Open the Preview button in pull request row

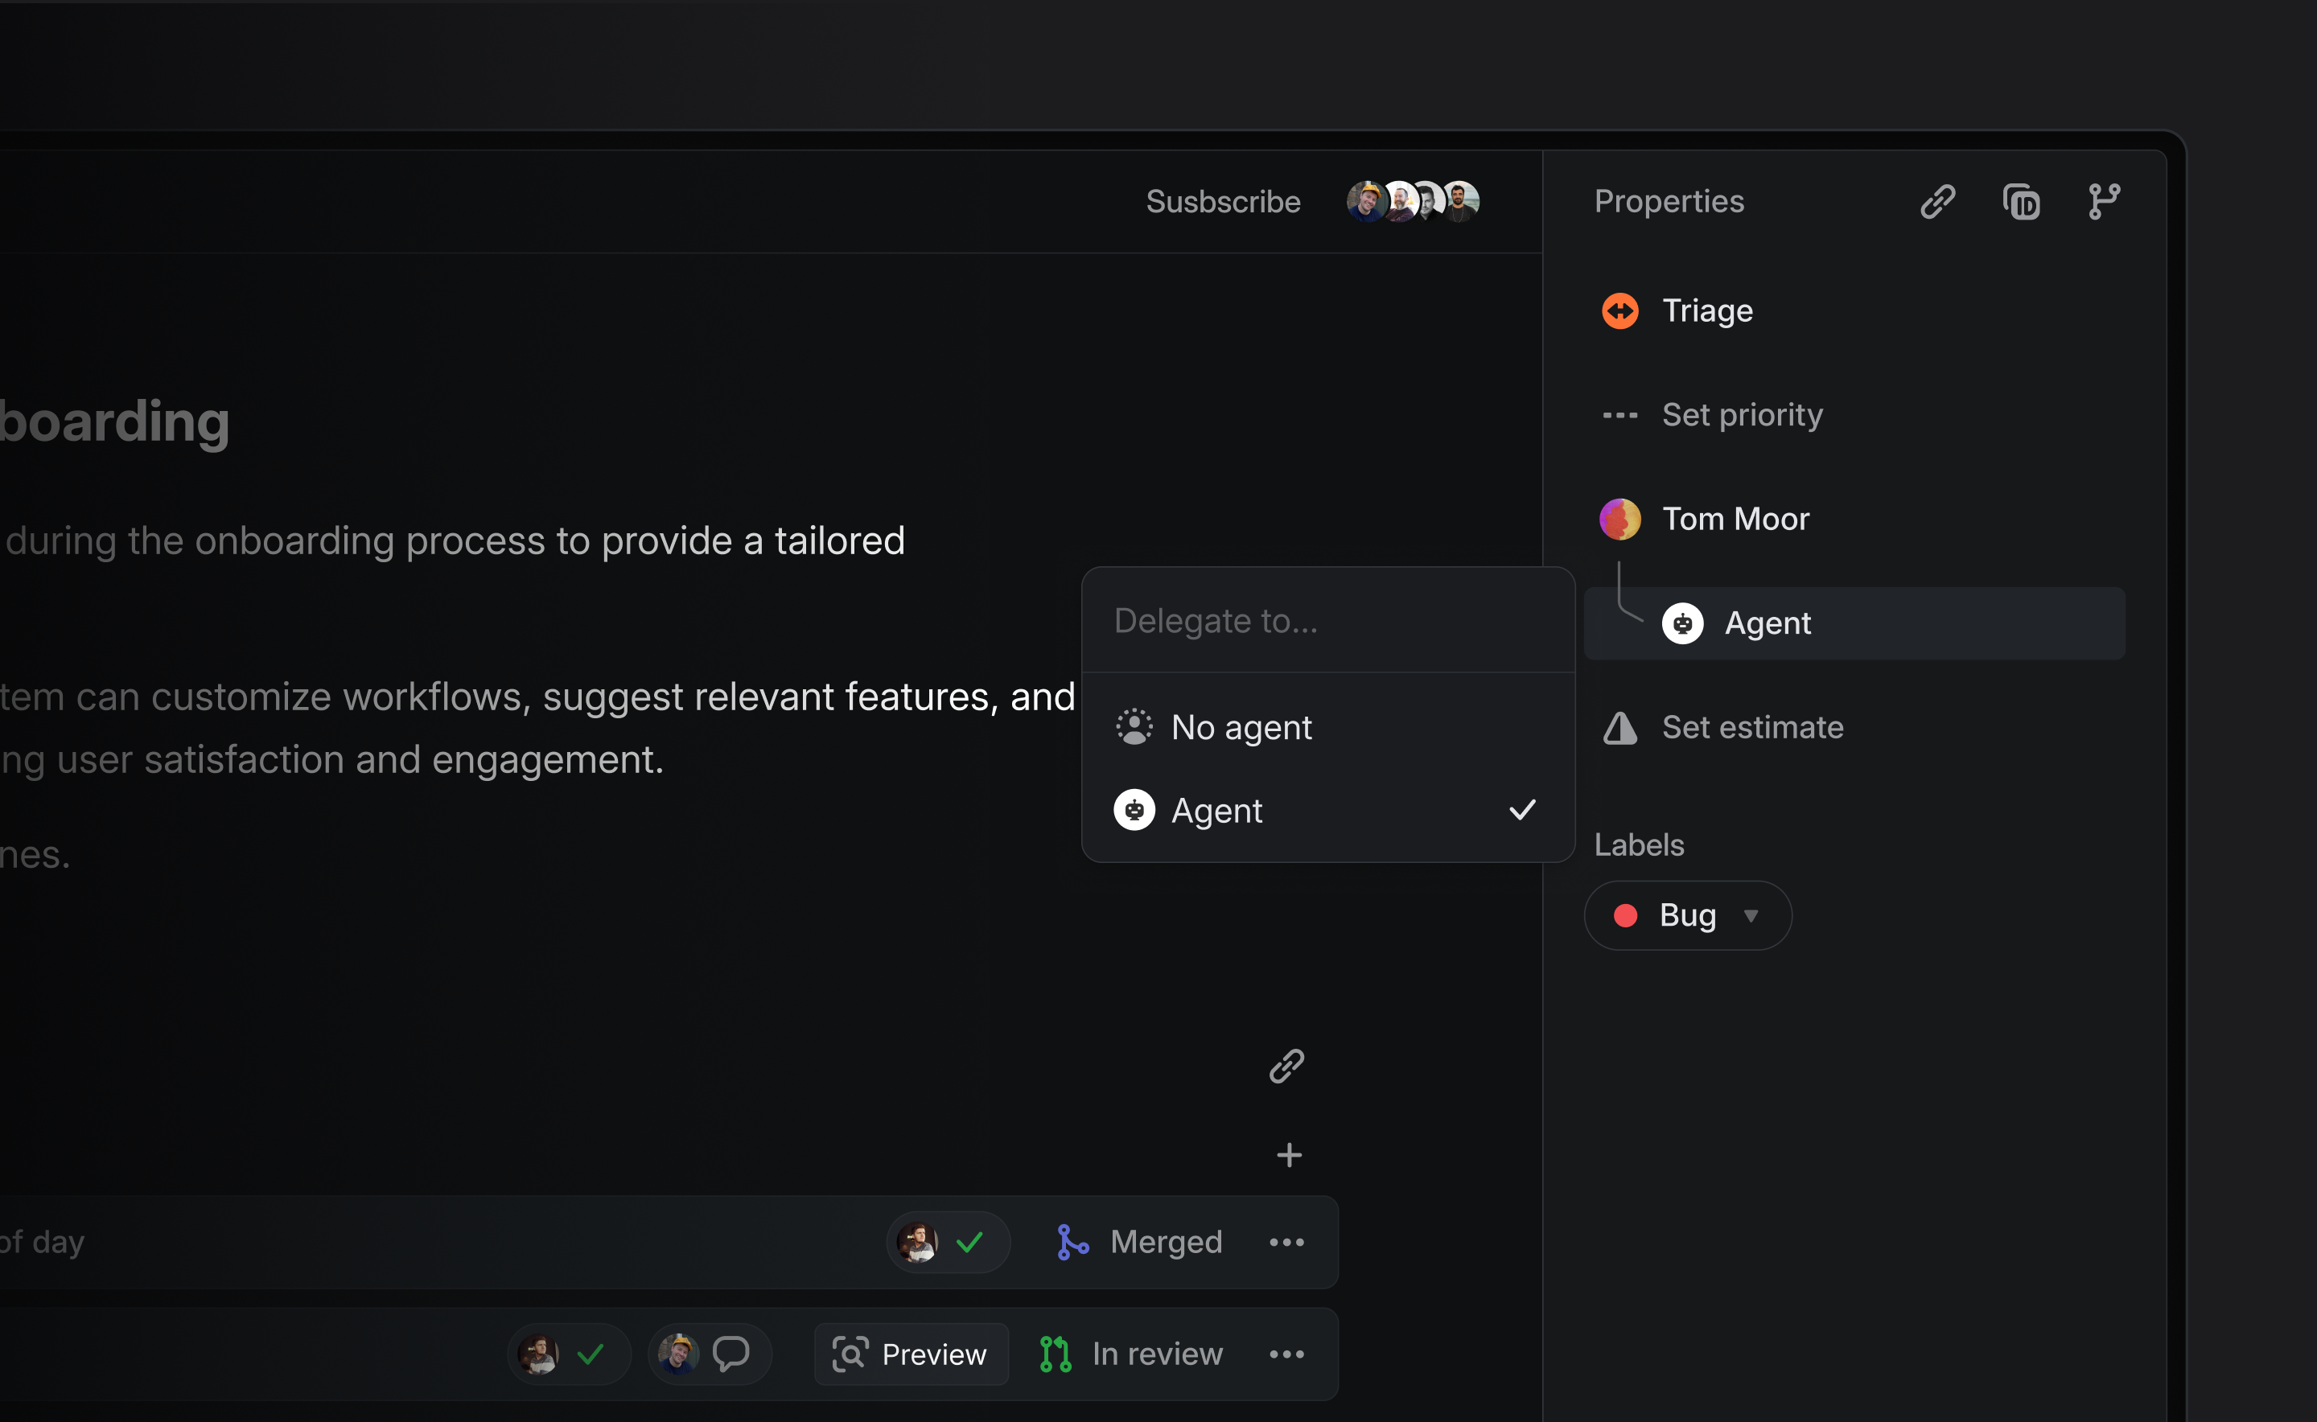910,1354
